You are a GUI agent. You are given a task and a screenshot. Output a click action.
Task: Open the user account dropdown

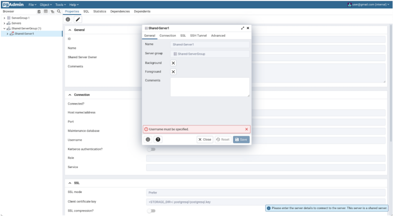[368, 5]
